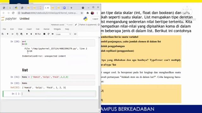The width and height of the screenshot is (202, 113).
Task: Click Out[32] list output text
Action: click(44, 88)
